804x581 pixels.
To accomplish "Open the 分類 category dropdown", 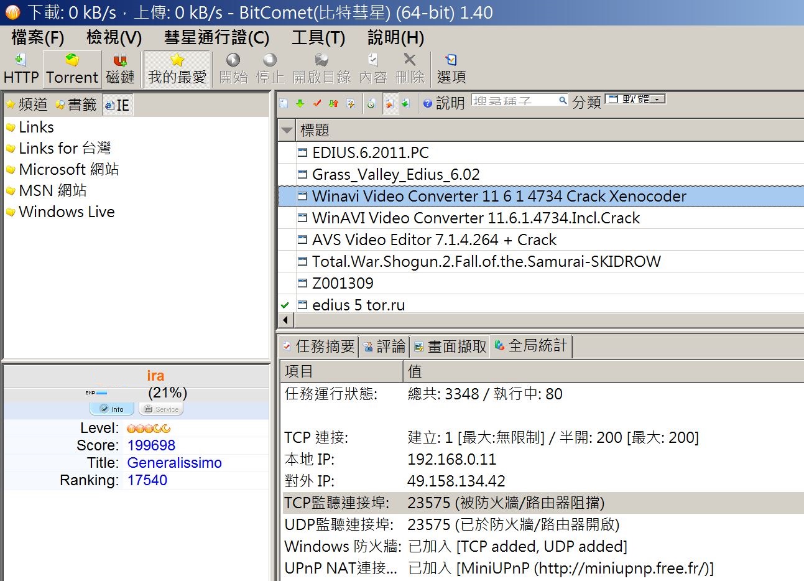I will click(635, 99).
